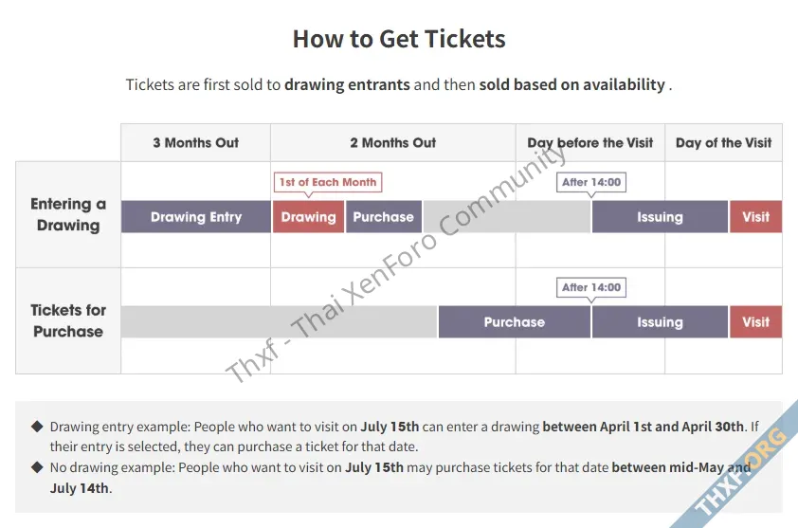Viewport: 798px width, 528px height.
Task: Click the Purchase bar in Tickets for Purchase row
Action: pos(515,321)
